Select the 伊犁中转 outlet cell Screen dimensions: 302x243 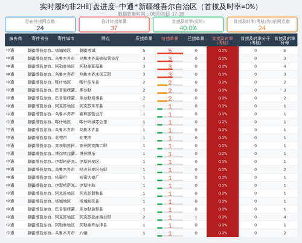[x=87, y=186]
